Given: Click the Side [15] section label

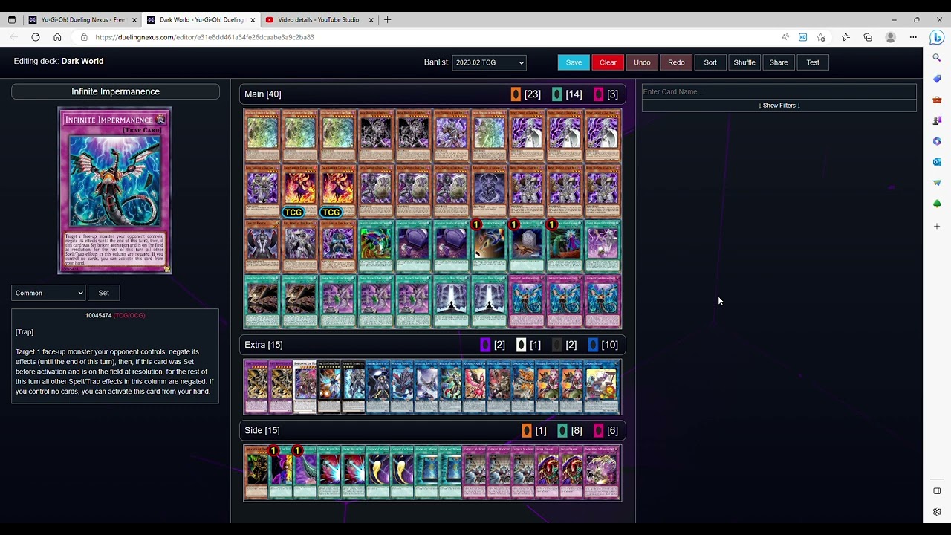Looking at the screenshot, I should pos(262,431).
